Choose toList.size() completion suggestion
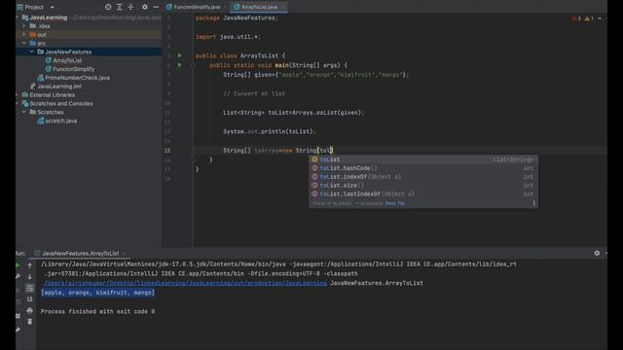The image size is (623, 350). tap(423, 186)
